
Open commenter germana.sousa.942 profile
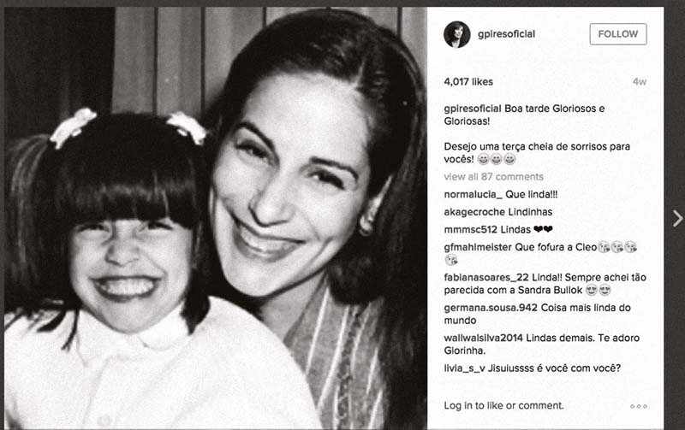(490, 308)
